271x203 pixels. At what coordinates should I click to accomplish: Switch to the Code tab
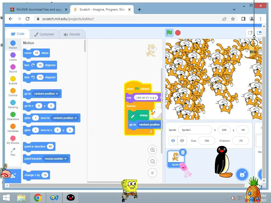[18, 34]
